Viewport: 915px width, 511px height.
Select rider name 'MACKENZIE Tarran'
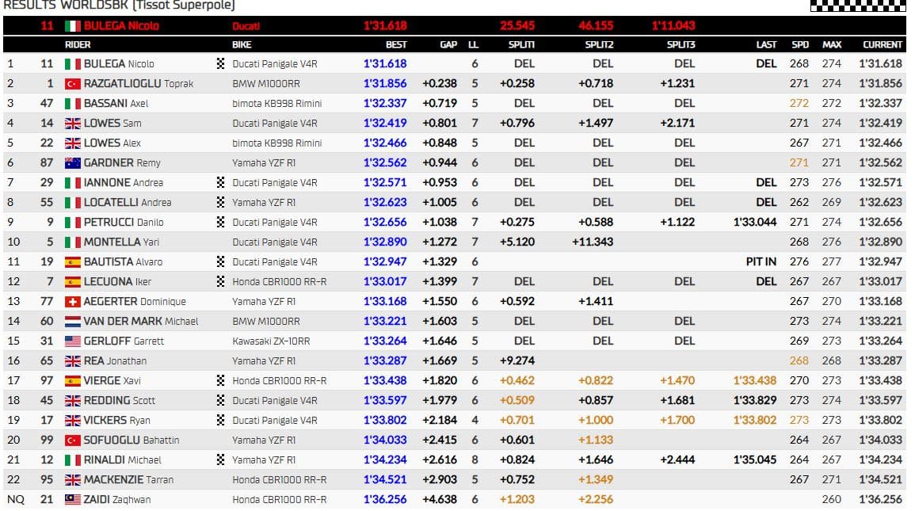[x=128, y=479]
